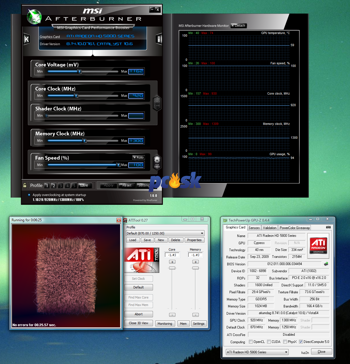Open the Afterburner info i button
The width and height of the screenshot is (350, 364).
[159, 39]
